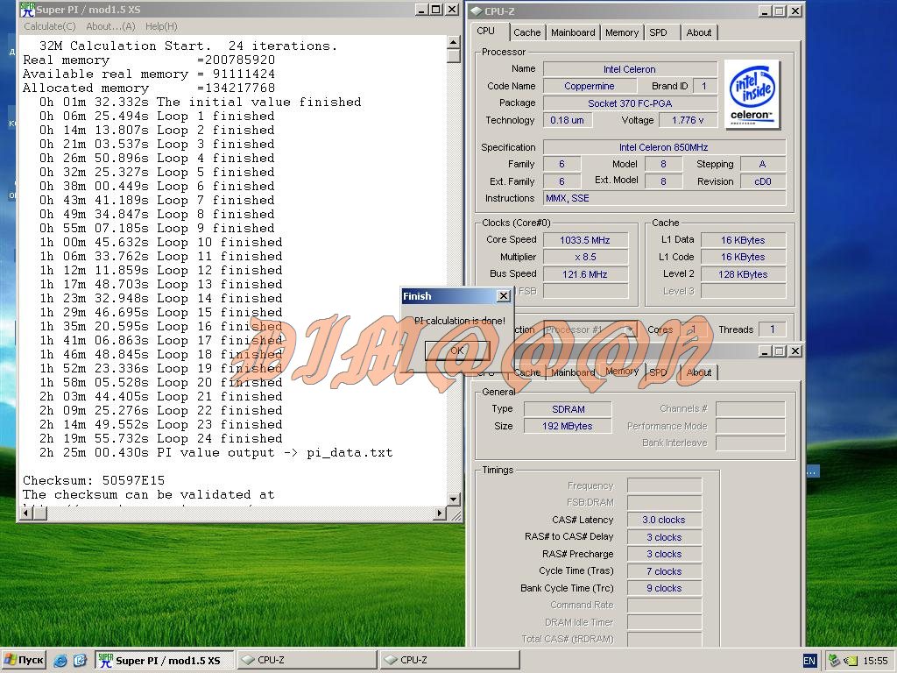Image resolution: width=897 pixels, height=673 pixels.
Task: Click Super PI horizontal scrollbar right arrow
Action: click(x=440, y=514)
